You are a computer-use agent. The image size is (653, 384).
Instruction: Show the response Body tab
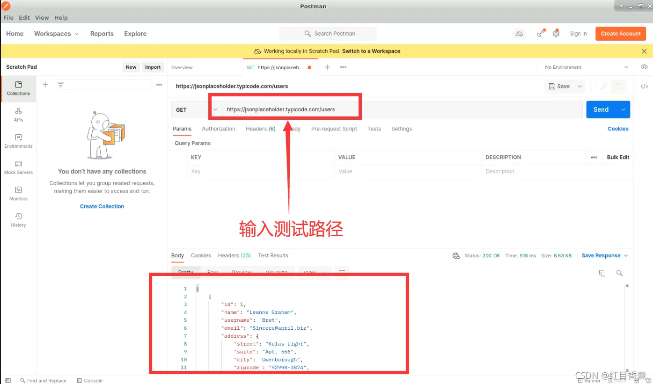coord(177,256)
